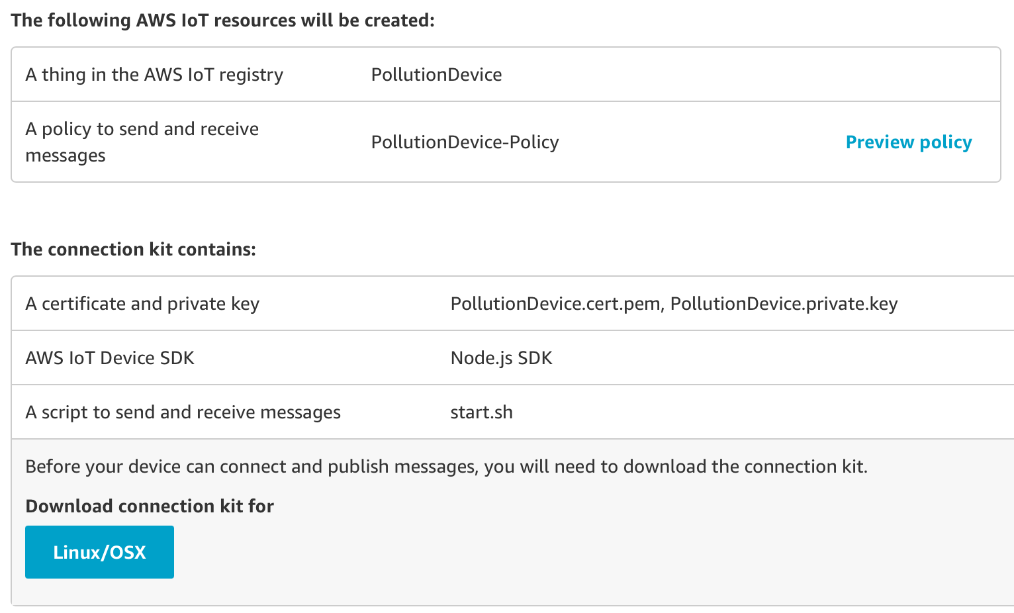This screenshot has height=613, width=1014.
Task: Click blank space right of PollutionDevice thing name
Action: (x=728, y=75)
